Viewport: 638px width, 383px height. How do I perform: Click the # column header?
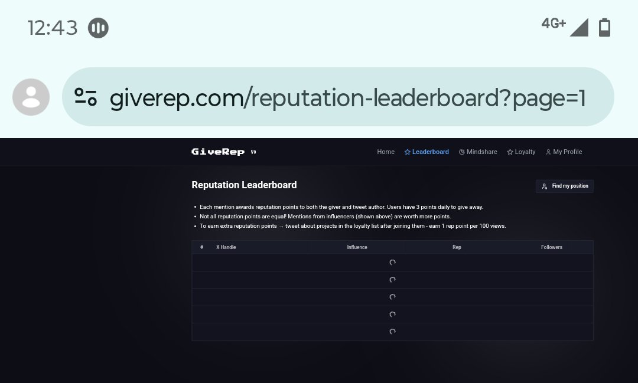[201, 247]
